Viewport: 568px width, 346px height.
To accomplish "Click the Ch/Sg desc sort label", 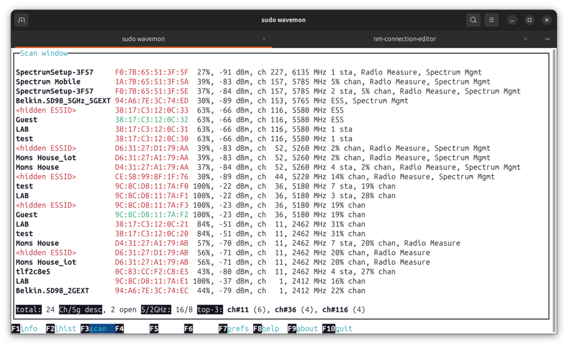I will [x=80, y=310].
